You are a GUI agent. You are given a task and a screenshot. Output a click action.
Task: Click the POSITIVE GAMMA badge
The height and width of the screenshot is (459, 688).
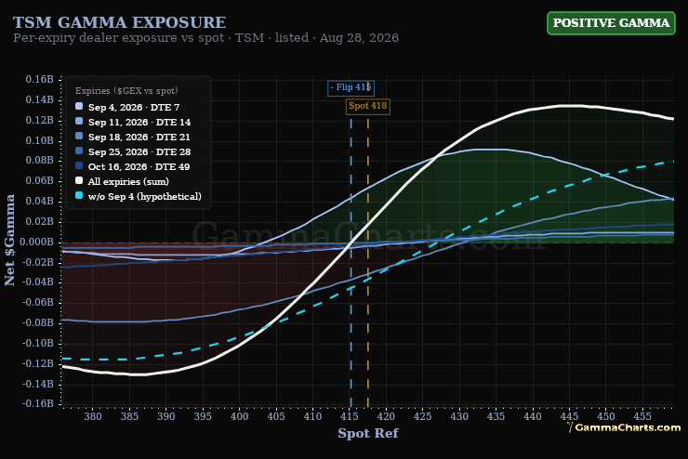611,23
